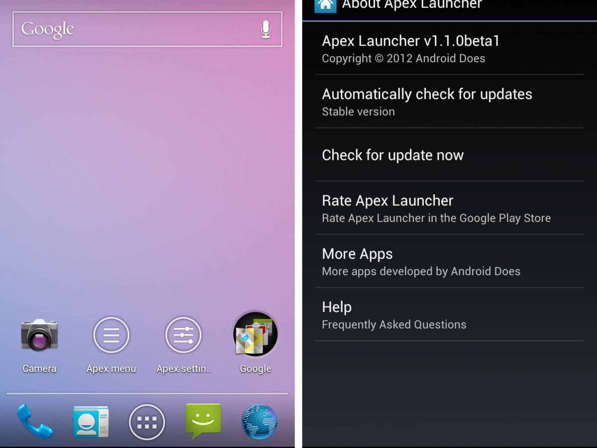The height and width of the screenshot is (448, 597).
Task: Open the Frequently Asked Questions help entry
Action: (x=448, y=315)
